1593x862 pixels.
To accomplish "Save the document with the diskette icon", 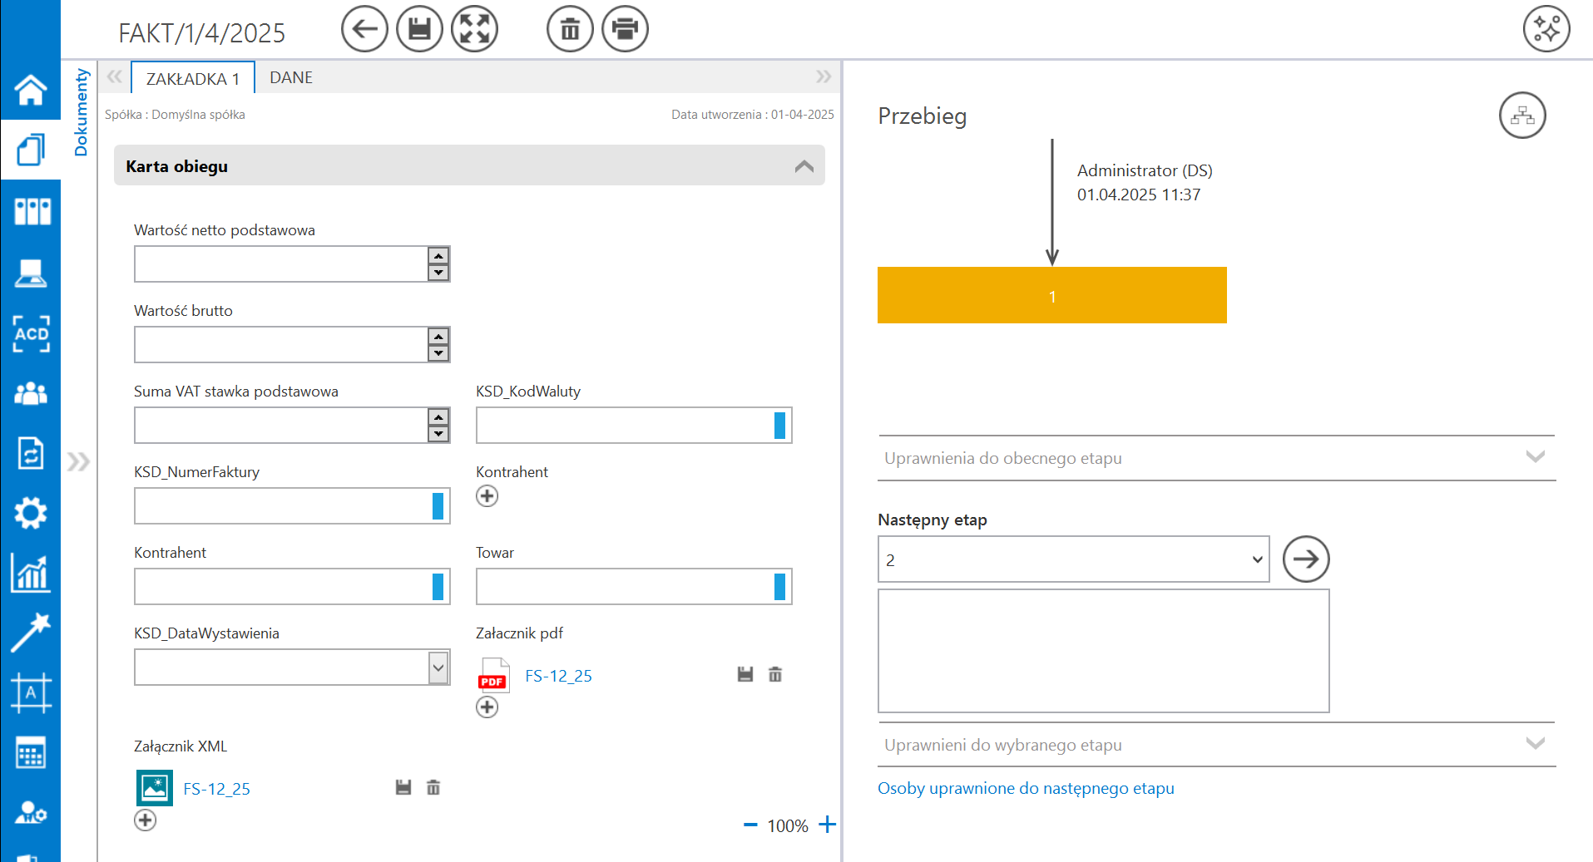I will [x=419, y=29].
